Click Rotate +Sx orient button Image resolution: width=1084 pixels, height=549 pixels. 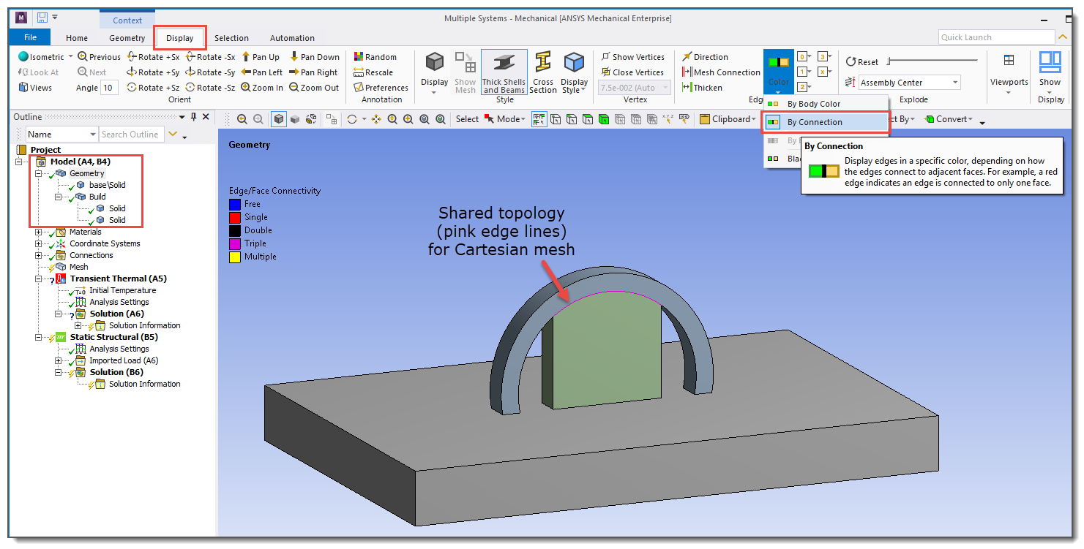click(153, 57)
